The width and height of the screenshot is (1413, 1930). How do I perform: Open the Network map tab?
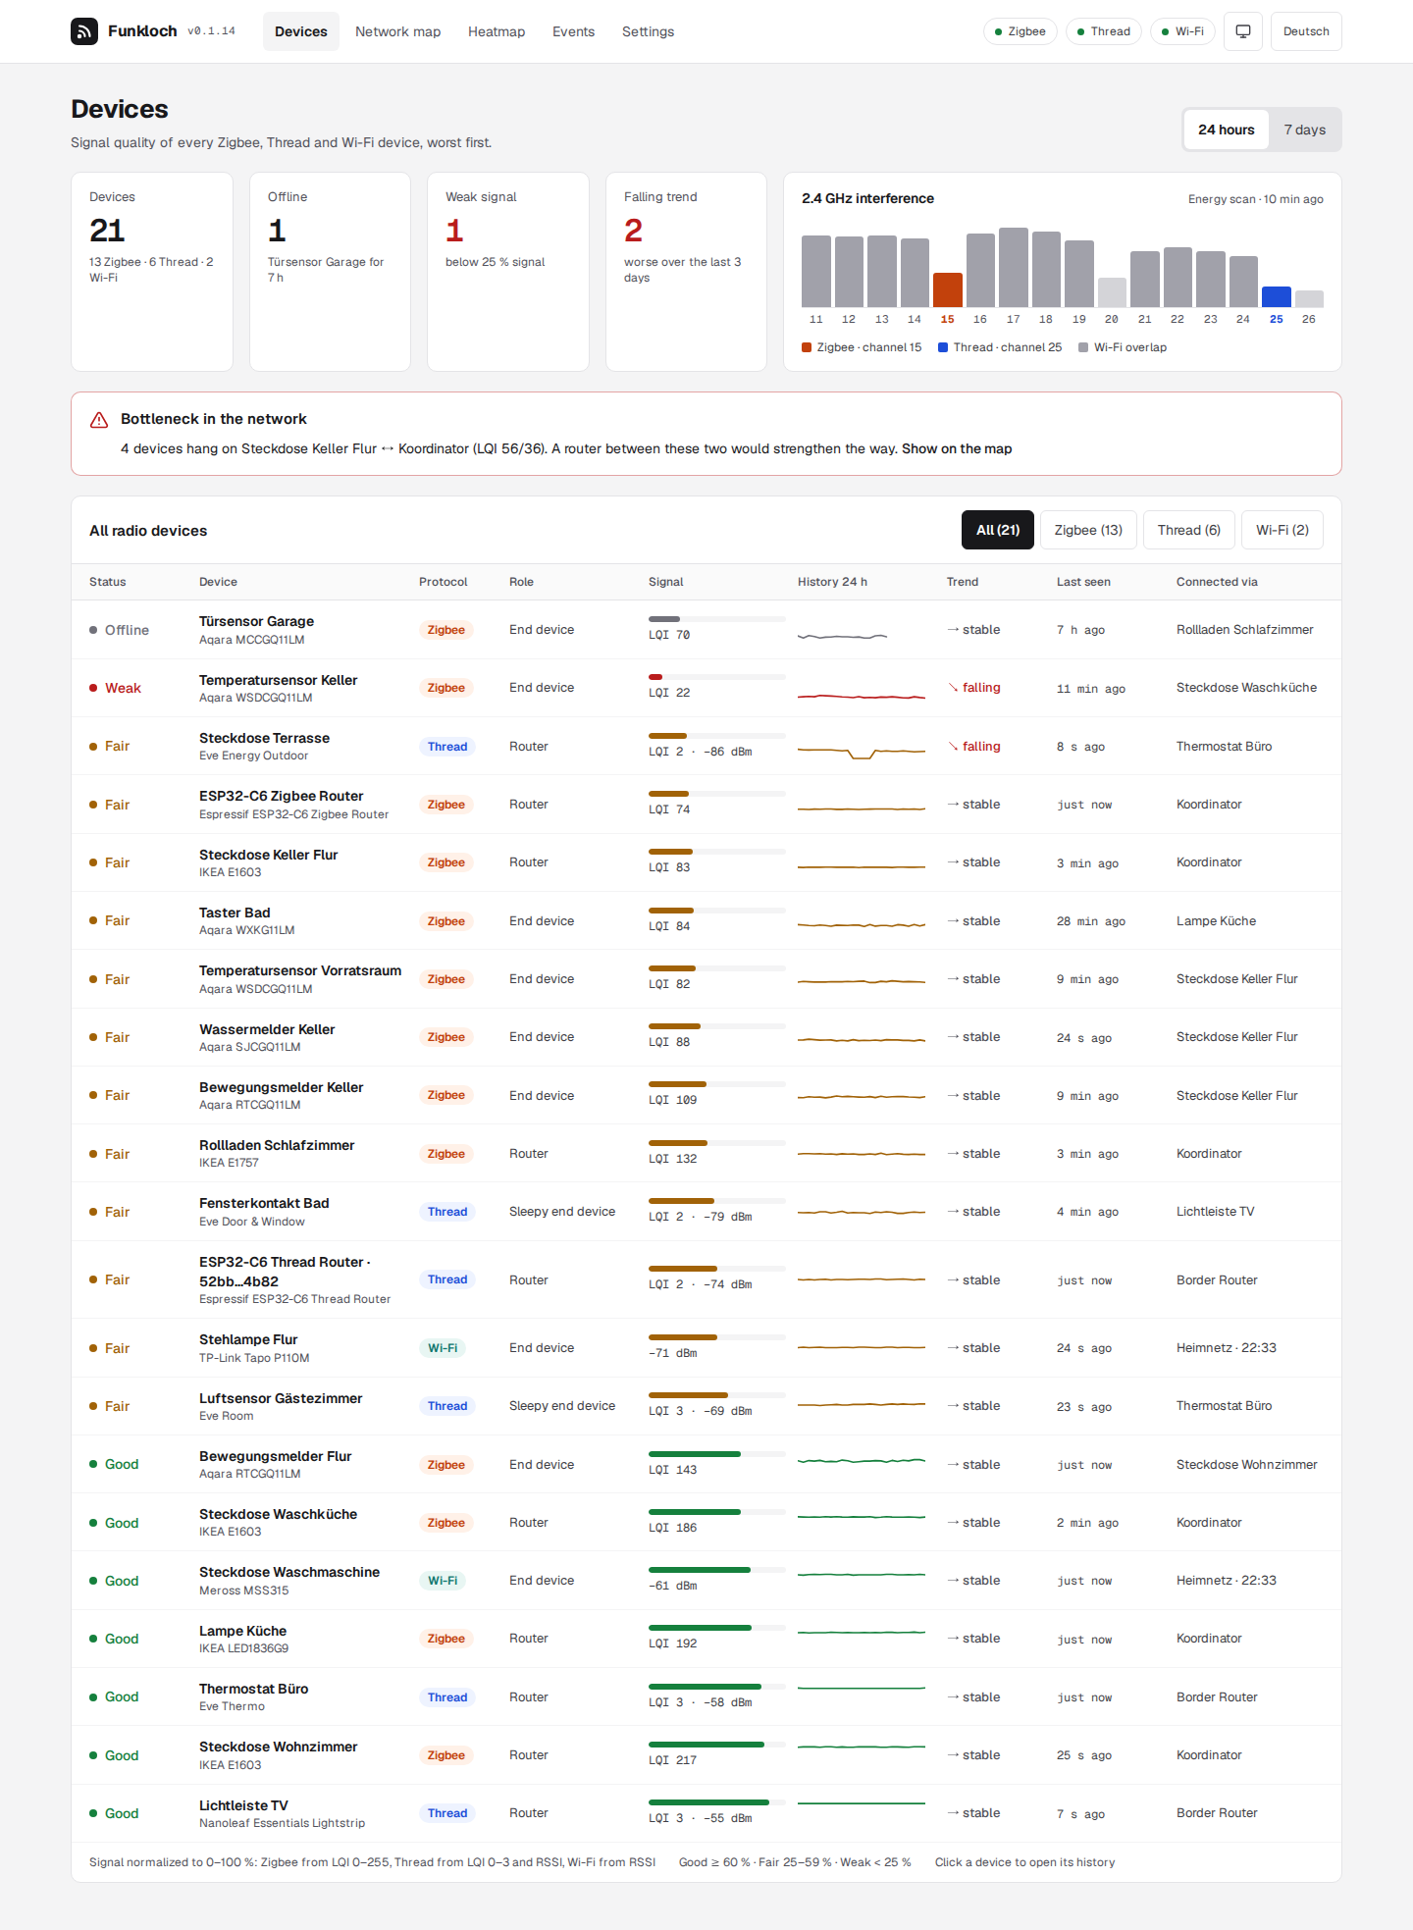click(x=398, y=31)
